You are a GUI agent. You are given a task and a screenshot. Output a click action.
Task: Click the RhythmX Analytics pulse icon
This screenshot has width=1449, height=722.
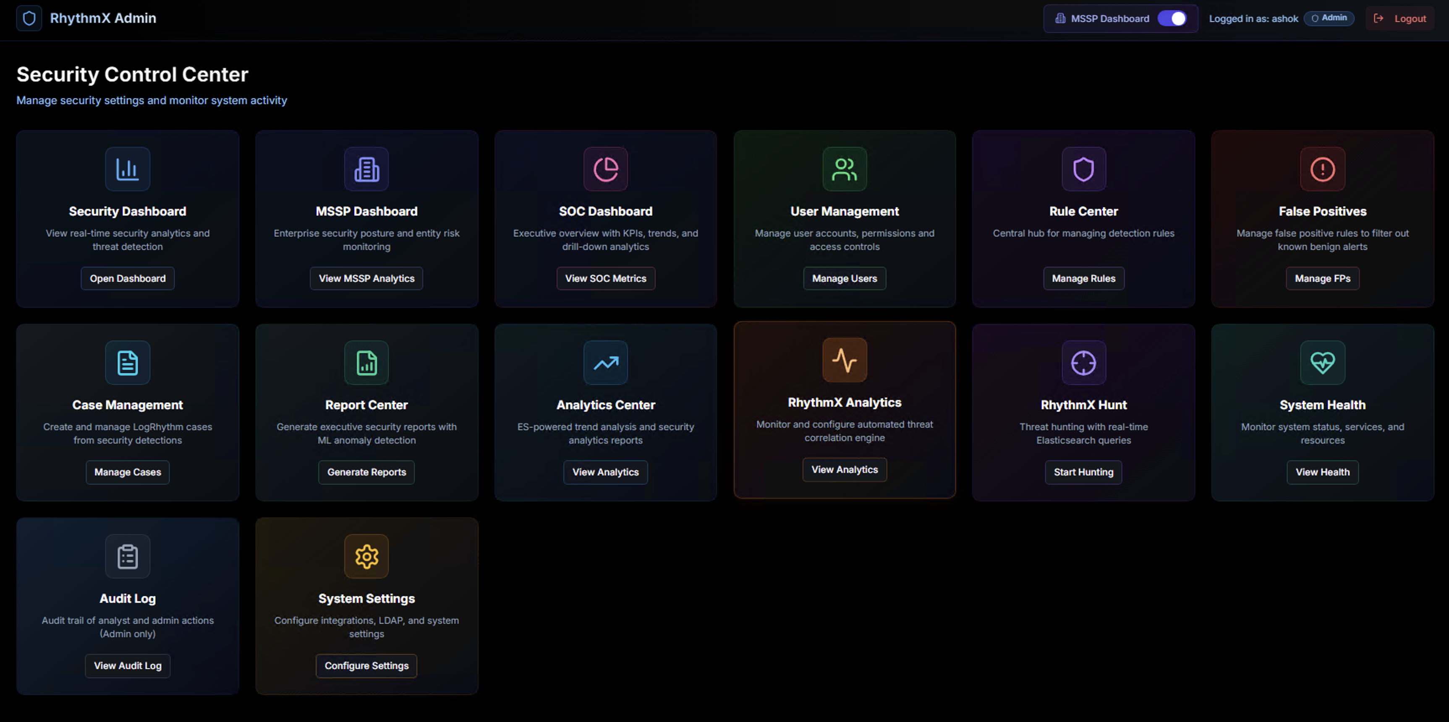[x=844, y=360]
